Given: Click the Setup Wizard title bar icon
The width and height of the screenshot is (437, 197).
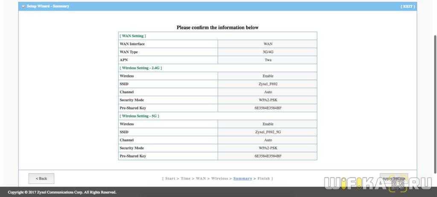Looking at the screenshot, I should click(x=23, y=6).
